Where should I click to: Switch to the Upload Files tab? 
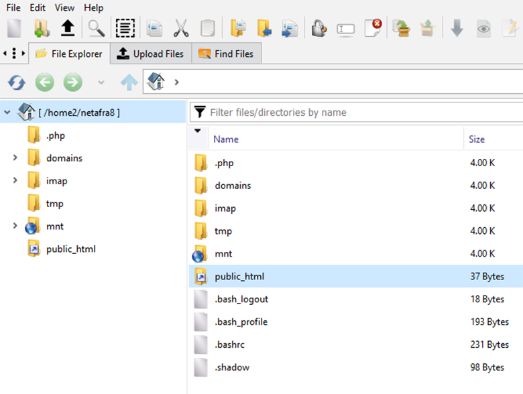tap(151, 54)
